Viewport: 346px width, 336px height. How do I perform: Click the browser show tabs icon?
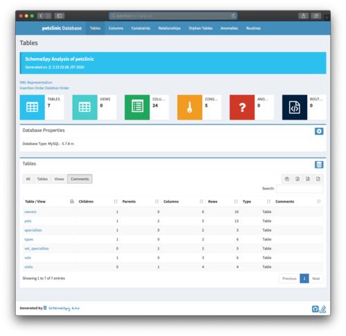pyautogui.click(x=316, y=16)
